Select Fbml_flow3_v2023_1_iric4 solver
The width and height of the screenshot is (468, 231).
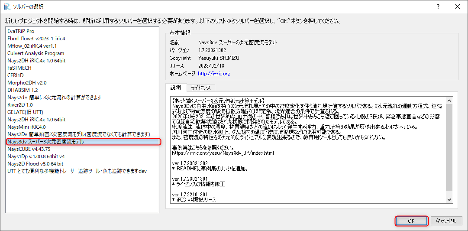82,39
